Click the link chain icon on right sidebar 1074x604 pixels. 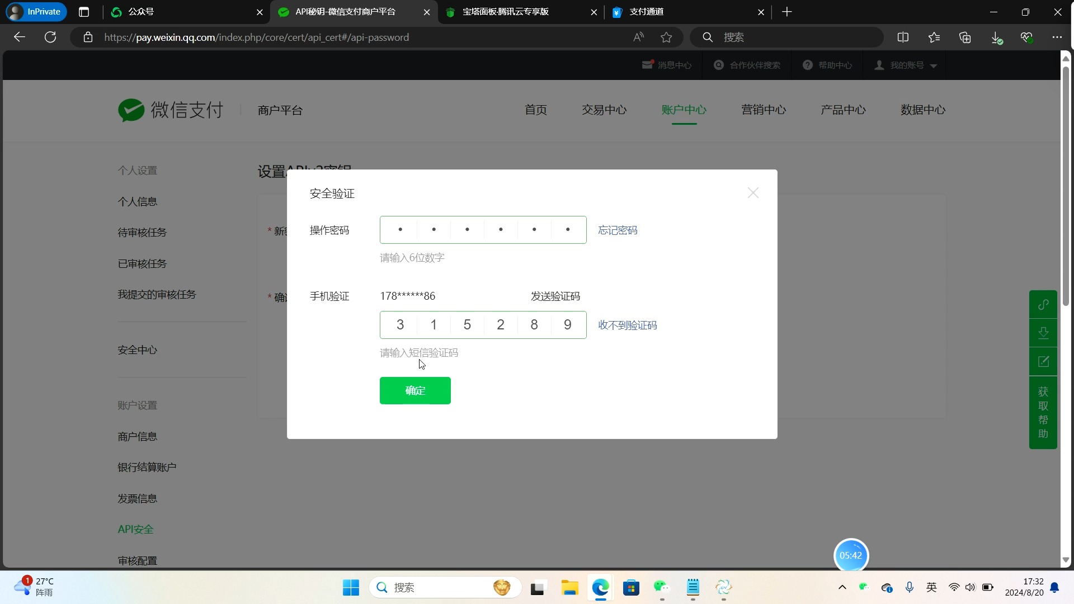click(x=1043, y=304)
